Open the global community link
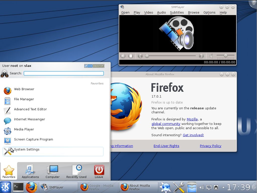The height and width of the screenshot is (193, 257). tap(166, 124)
